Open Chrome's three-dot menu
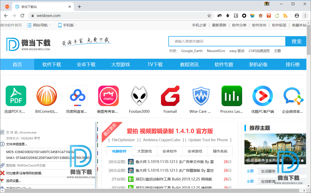 tap(305, 16)
